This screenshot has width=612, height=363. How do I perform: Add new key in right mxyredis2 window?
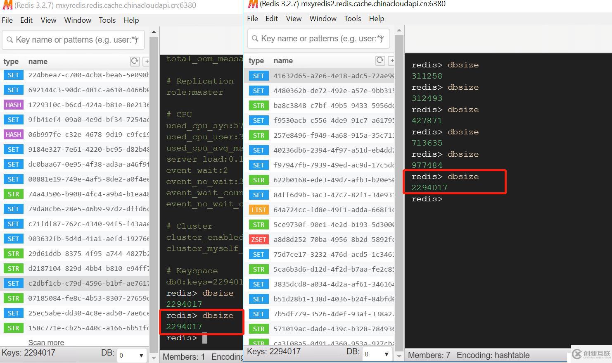tap(391, 60)
